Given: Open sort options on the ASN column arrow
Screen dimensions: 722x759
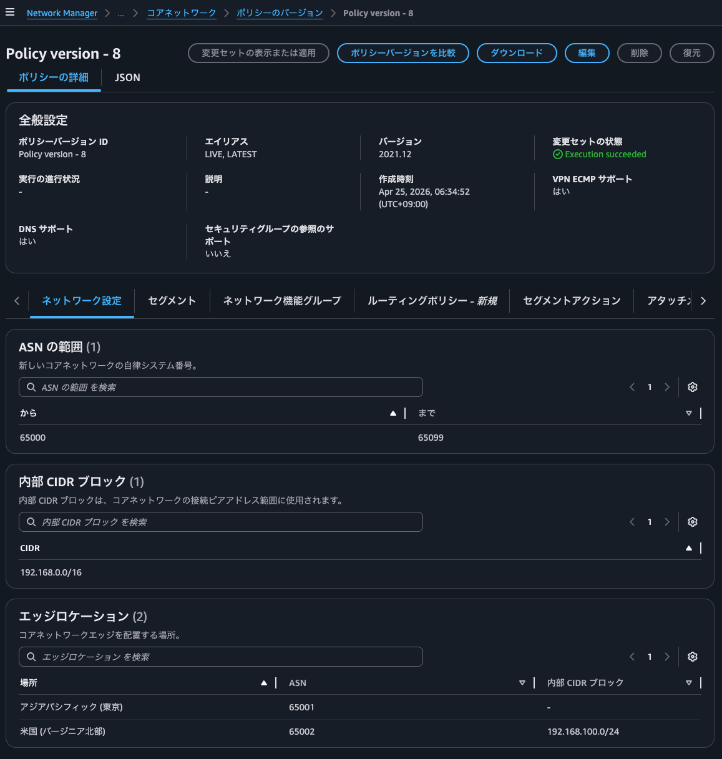Looking at the screenshot, I should point(522,683).
